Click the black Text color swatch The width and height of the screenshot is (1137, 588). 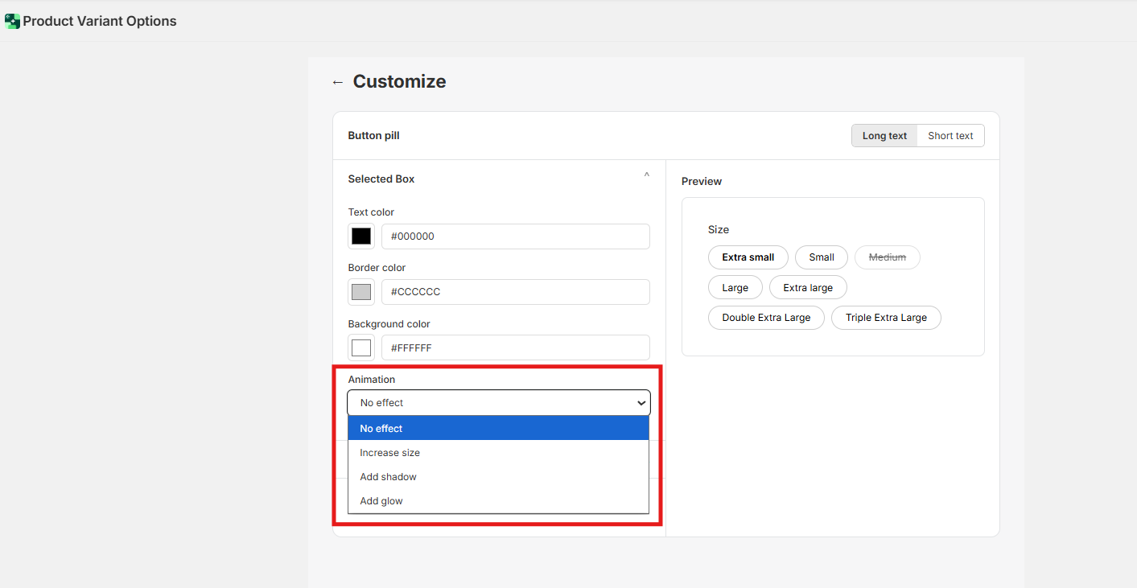[361, 236]
